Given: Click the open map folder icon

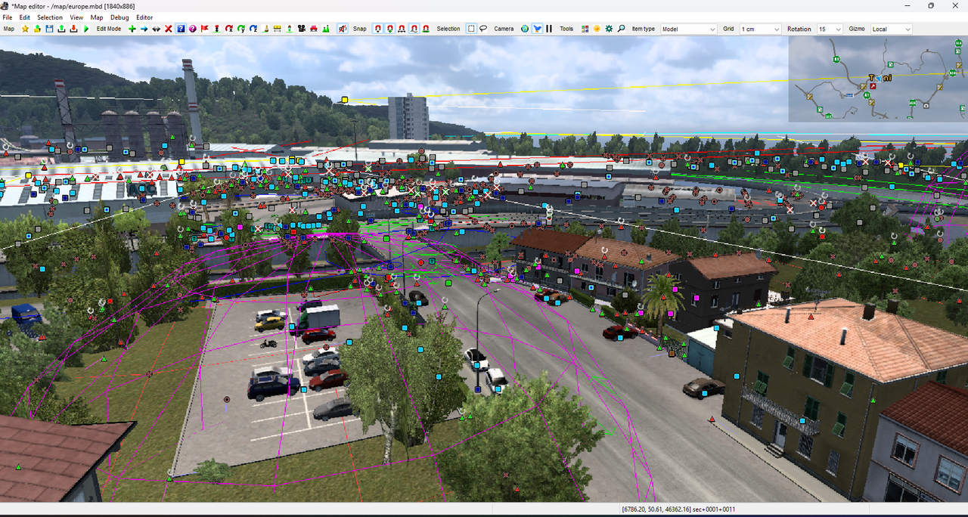Looking at the screenshot, I should point(37,29).
